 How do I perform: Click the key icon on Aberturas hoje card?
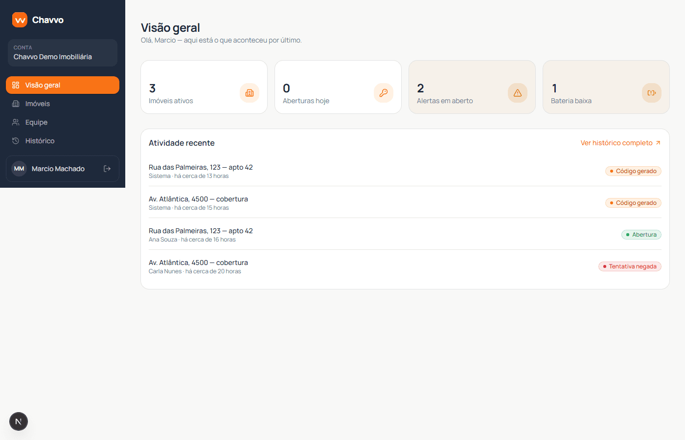(384, 93)
